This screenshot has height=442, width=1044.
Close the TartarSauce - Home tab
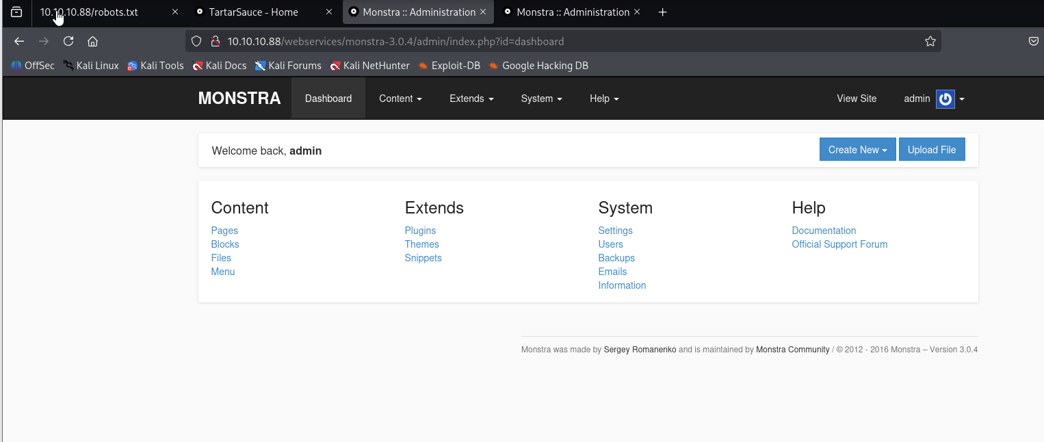click(x=329, y=12)
